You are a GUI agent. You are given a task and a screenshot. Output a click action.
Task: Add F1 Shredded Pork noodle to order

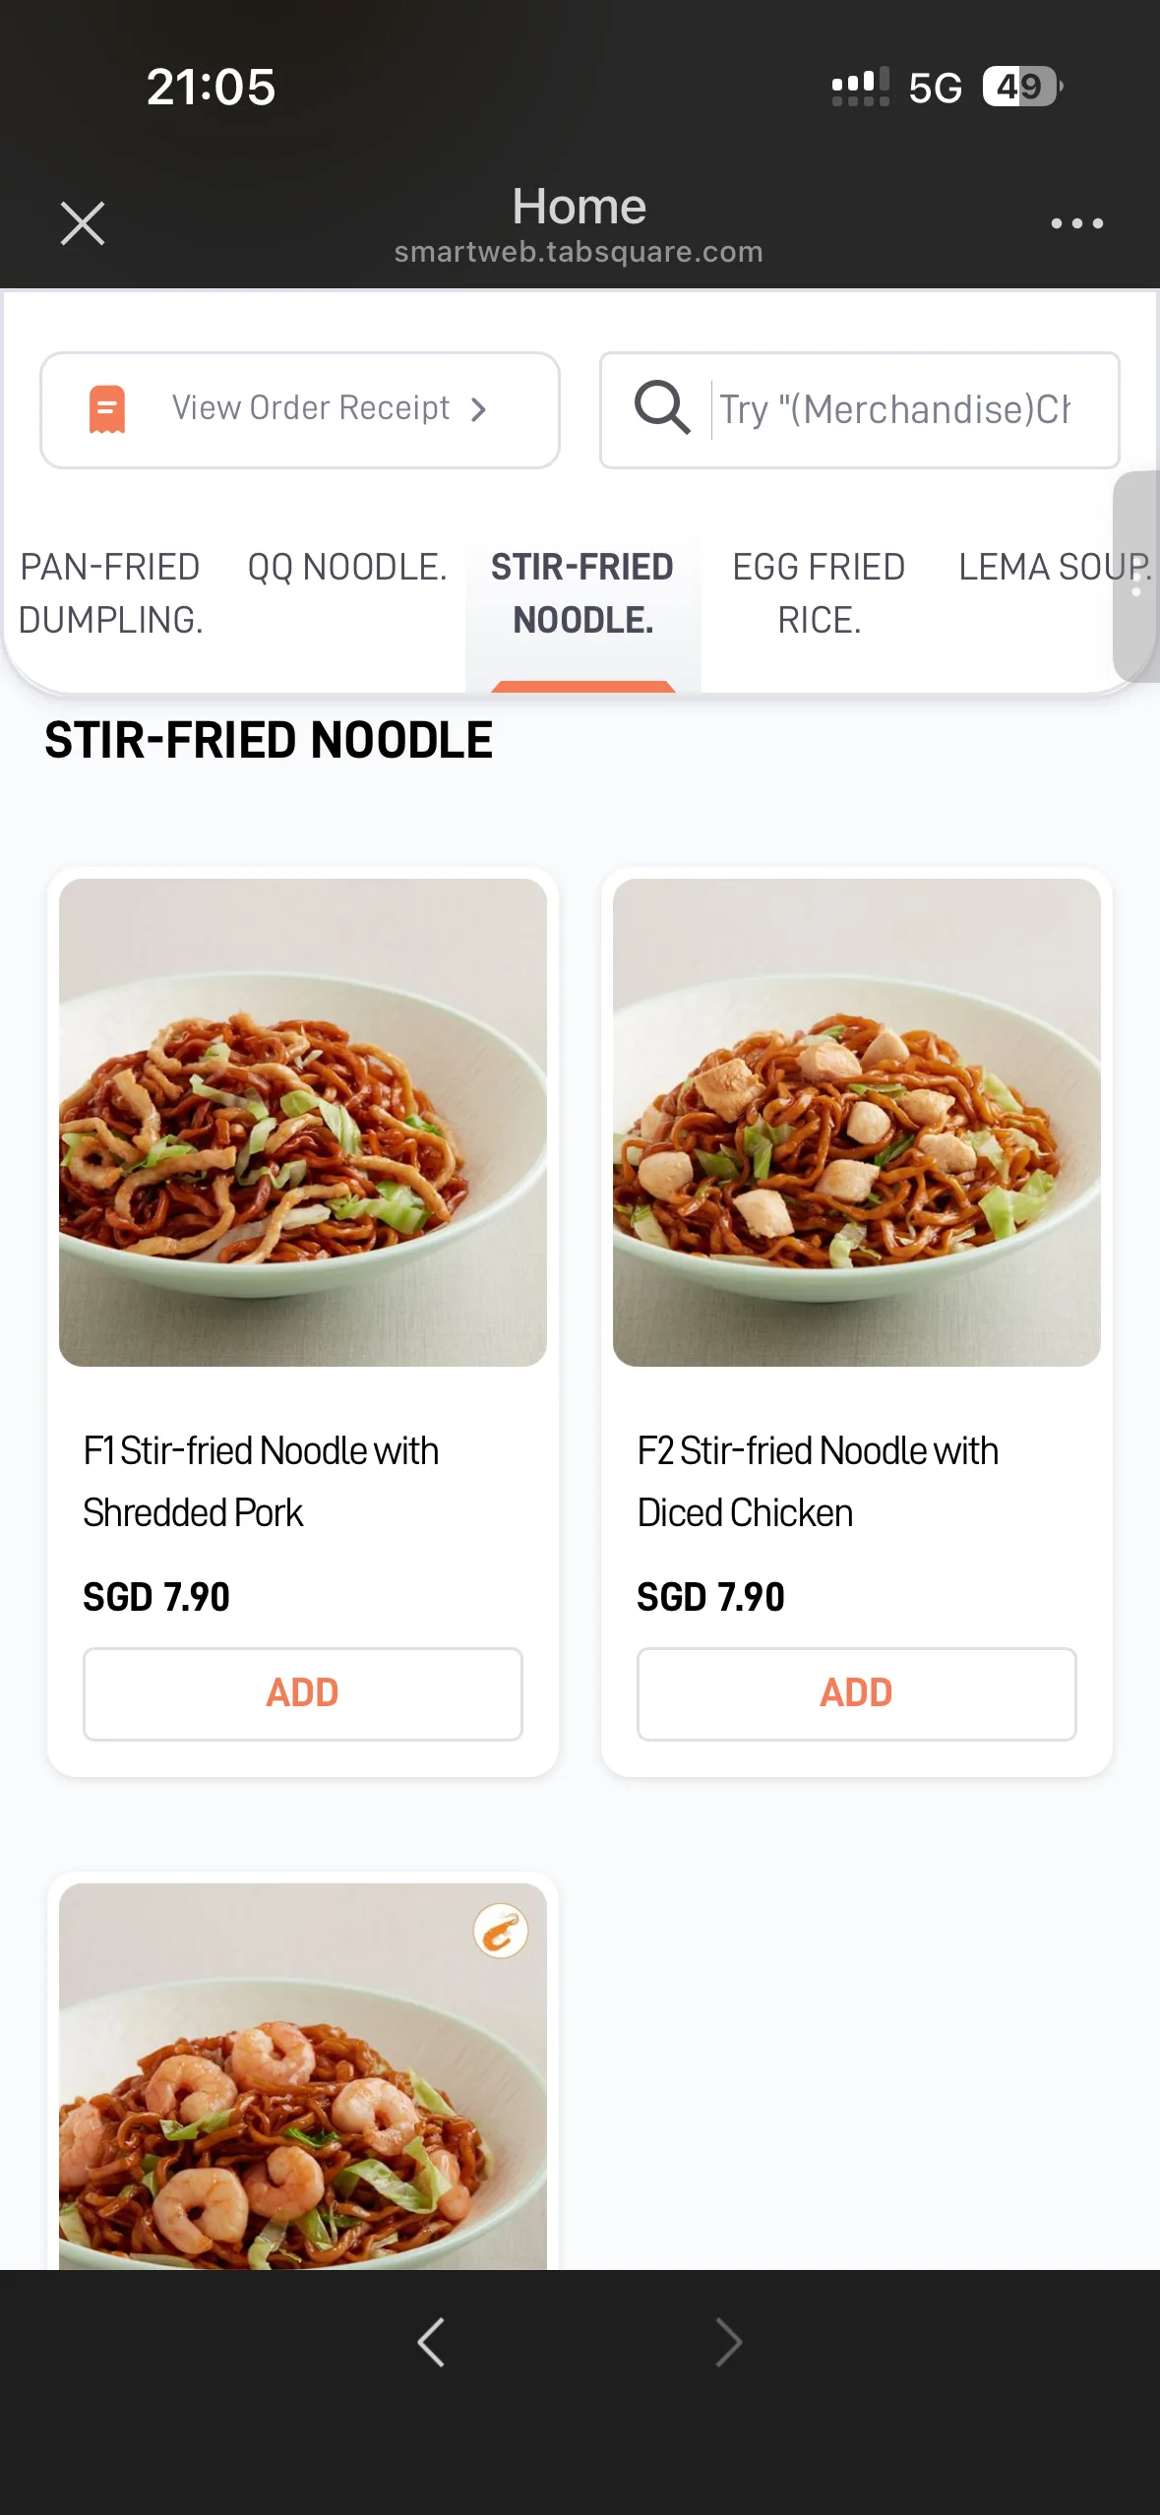pyautogui.click(x=303, y=1693)
